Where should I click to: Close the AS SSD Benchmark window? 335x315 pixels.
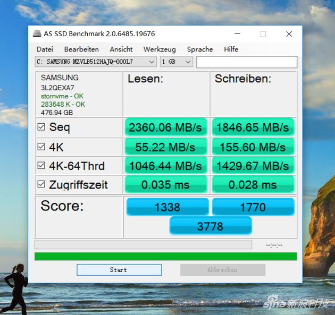pos(289,34)
